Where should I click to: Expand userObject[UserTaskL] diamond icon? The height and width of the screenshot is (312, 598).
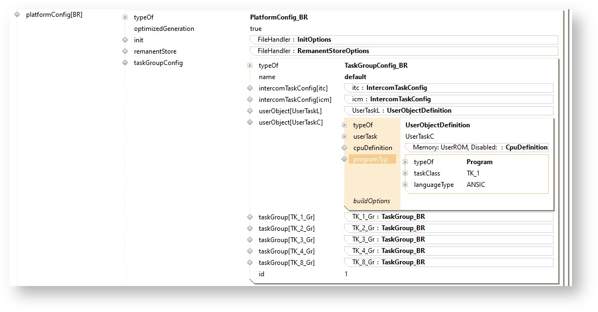coord(250,111)
